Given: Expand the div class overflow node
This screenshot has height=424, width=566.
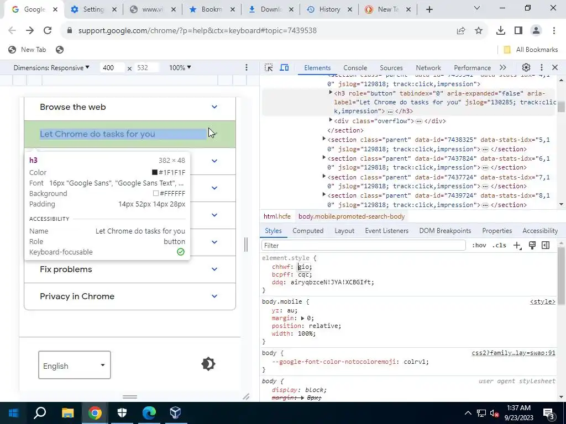Looking at the screenshot, I should [x=331, y=120].
